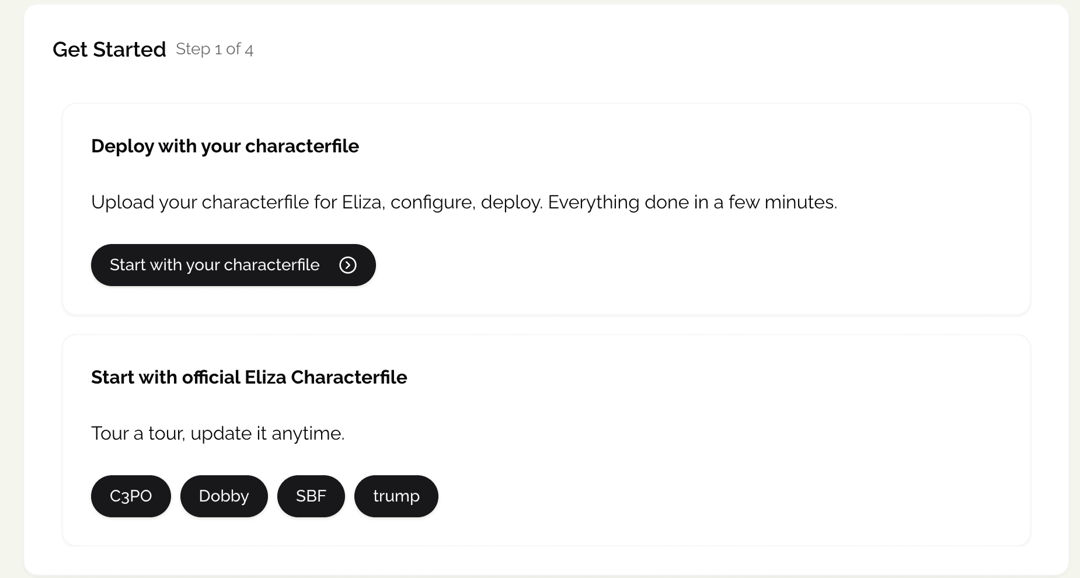This screenshot has width=1080, height=578.
Task: Click 'update it anytime' phrase
Action: 267,433
